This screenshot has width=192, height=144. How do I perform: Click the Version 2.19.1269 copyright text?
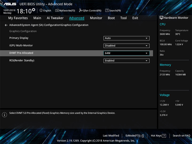(96, 141)
